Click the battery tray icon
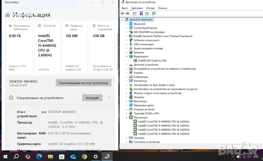The image size is (263, 161). click(238, 156)
